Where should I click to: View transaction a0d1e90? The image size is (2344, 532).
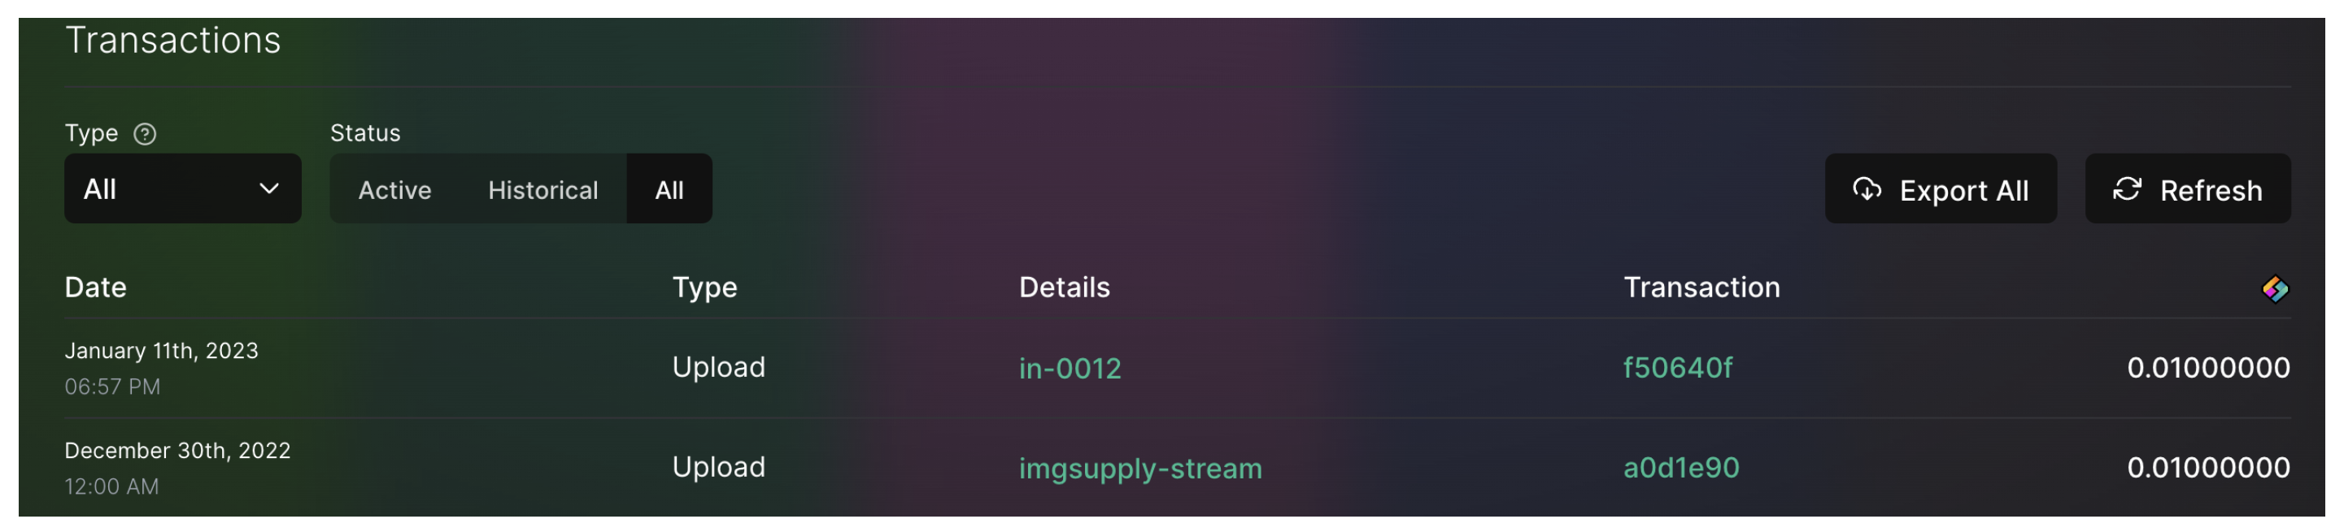[x=1680, y=468]
